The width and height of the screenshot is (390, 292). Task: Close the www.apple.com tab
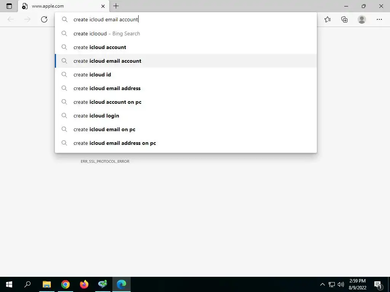tap(103, 6)
